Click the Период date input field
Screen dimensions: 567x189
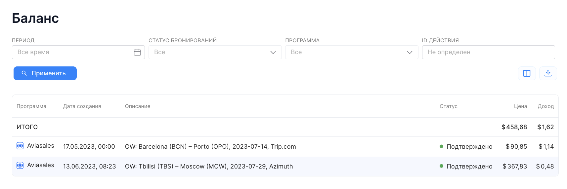click(71, 52)
